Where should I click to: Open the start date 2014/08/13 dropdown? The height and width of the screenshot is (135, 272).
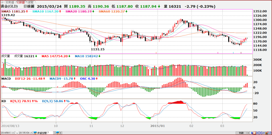13,133
